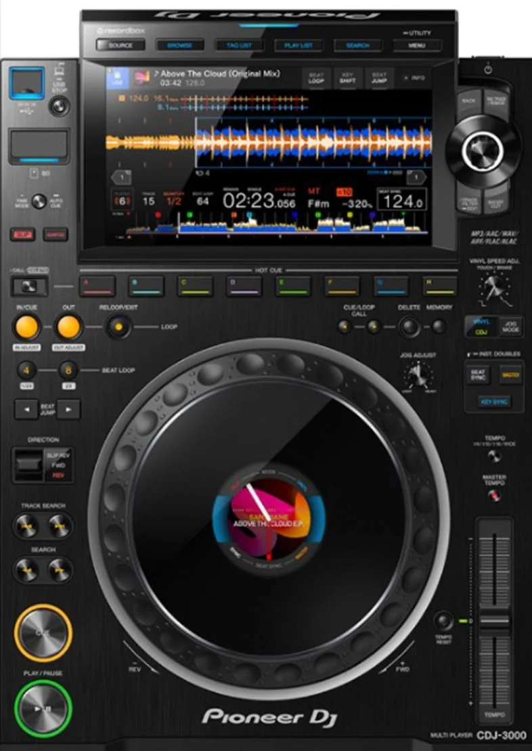Tap the track artwork thumbnail on screen
Screen dimensions: 532x751
point(141,78)
